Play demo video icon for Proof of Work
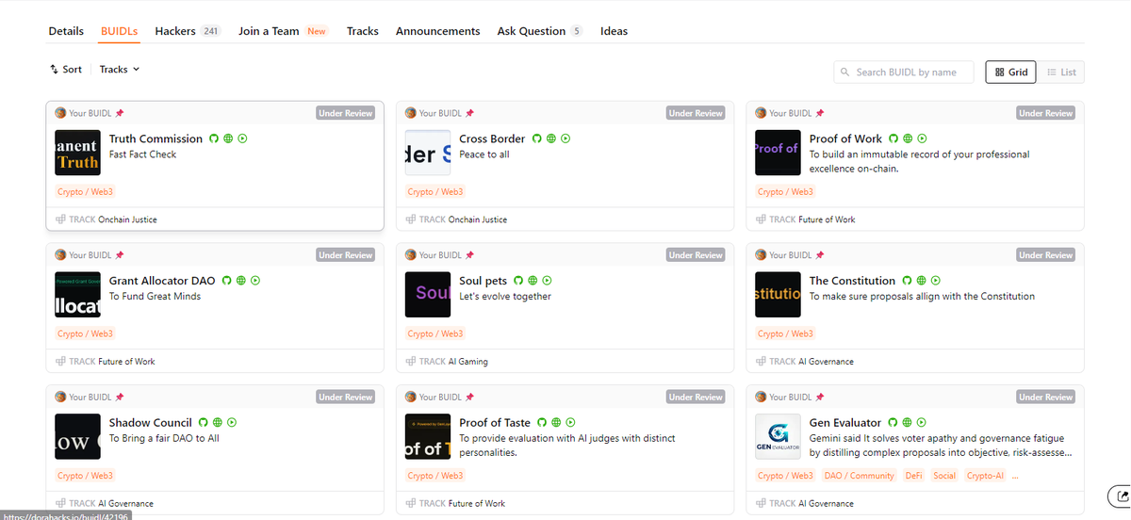This screenshot has width=1131, height=520. tap(923, 138)
